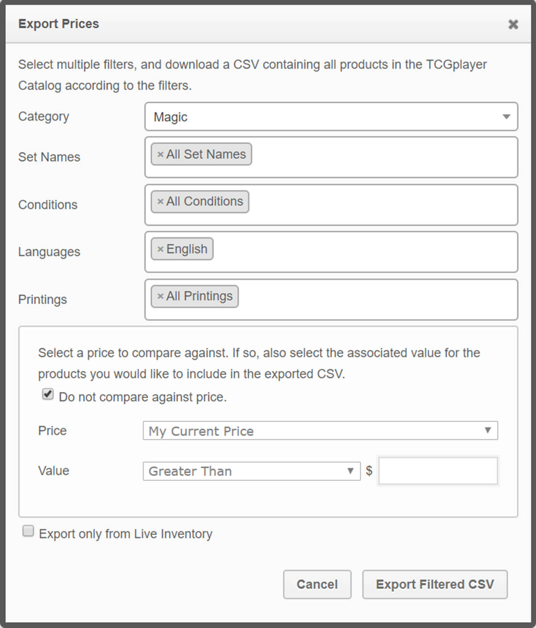Click the Cancel button
The height and width of the screenshot is (628, 536).
[x=317, y=584]
